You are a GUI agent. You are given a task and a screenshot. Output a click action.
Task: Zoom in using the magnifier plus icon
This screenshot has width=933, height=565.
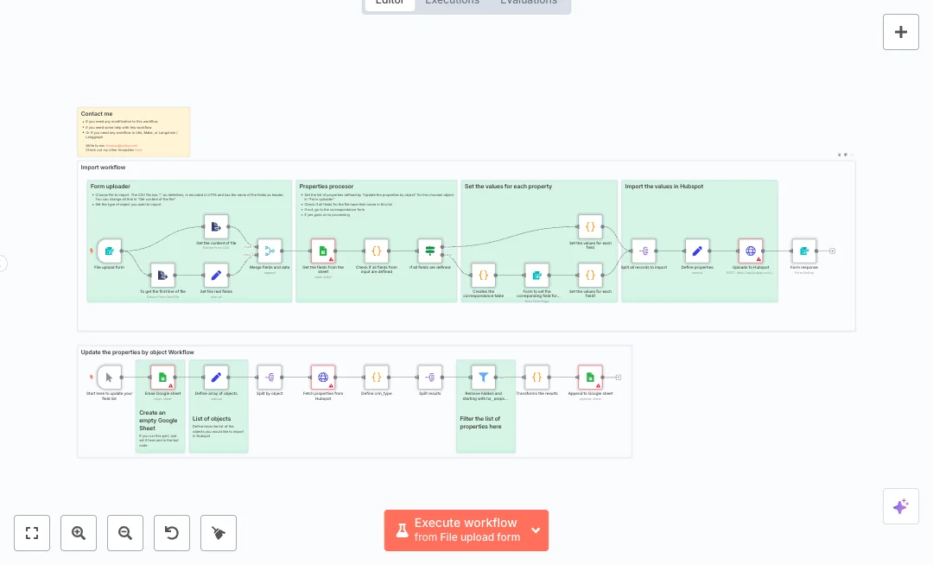79,533
